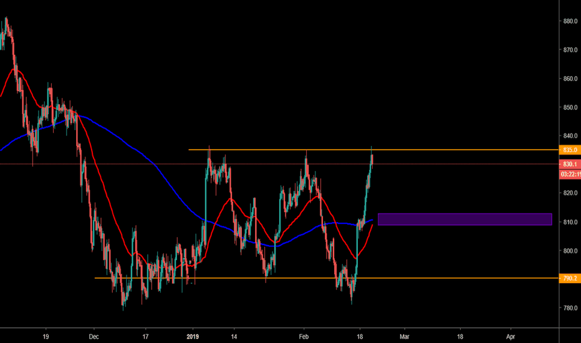Click the 840.0 price axis label
The width and height of the screenshot is (581, 343).
[x=570, y=136]
